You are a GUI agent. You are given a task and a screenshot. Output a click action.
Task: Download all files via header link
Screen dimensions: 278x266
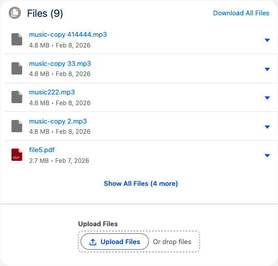click(x=241, y=13)
